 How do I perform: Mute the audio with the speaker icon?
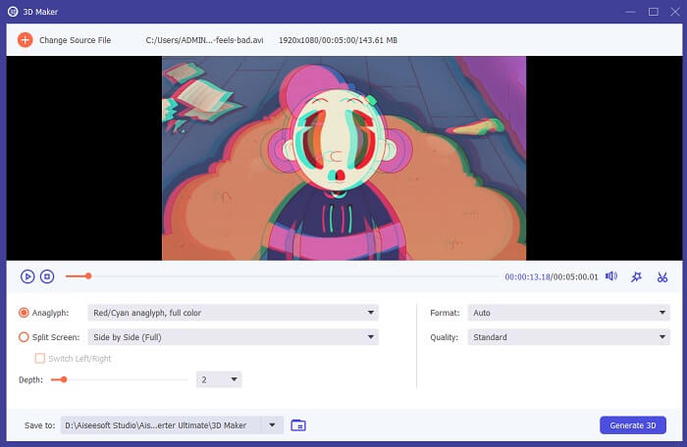point(611,276)
